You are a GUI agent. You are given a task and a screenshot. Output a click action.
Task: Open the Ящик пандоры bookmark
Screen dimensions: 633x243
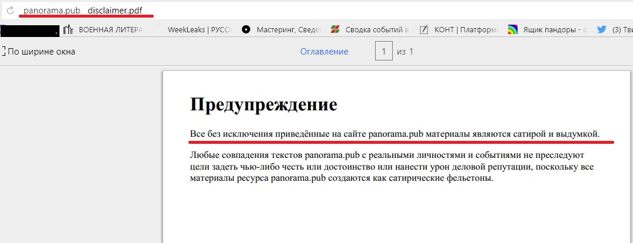tap(555, 29)
